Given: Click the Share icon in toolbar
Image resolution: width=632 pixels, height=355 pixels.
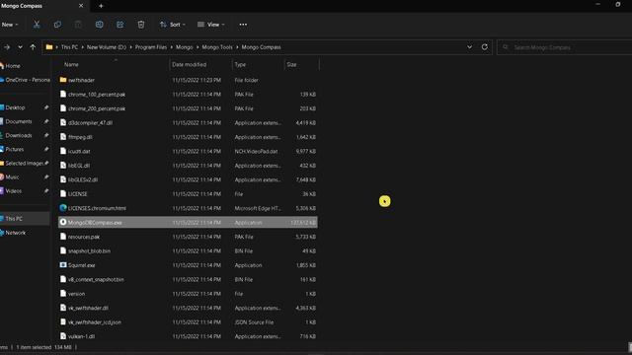Looking at the screenshot, I should point(120,25).
